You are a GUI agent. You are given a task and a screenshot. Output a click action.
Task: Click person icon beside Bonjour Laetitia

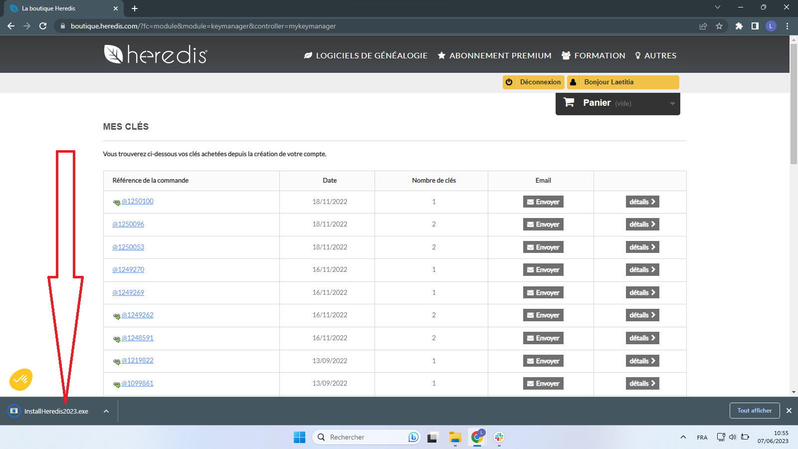(x=573, y=82)
